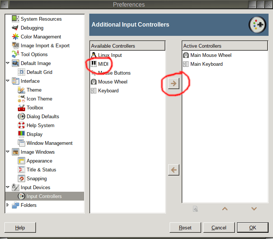Open the window menu in the title bar
This screenshot has width=273, height=239.
pos(4,4)
